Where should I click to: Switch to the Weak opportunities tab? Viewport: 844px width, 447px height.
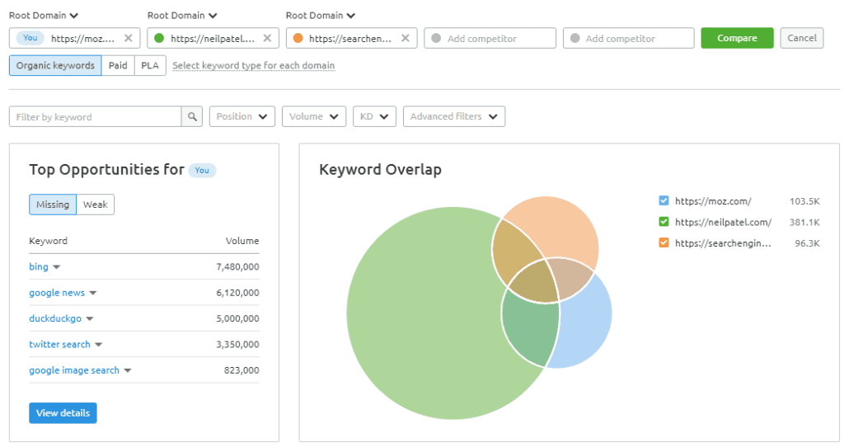96,205
